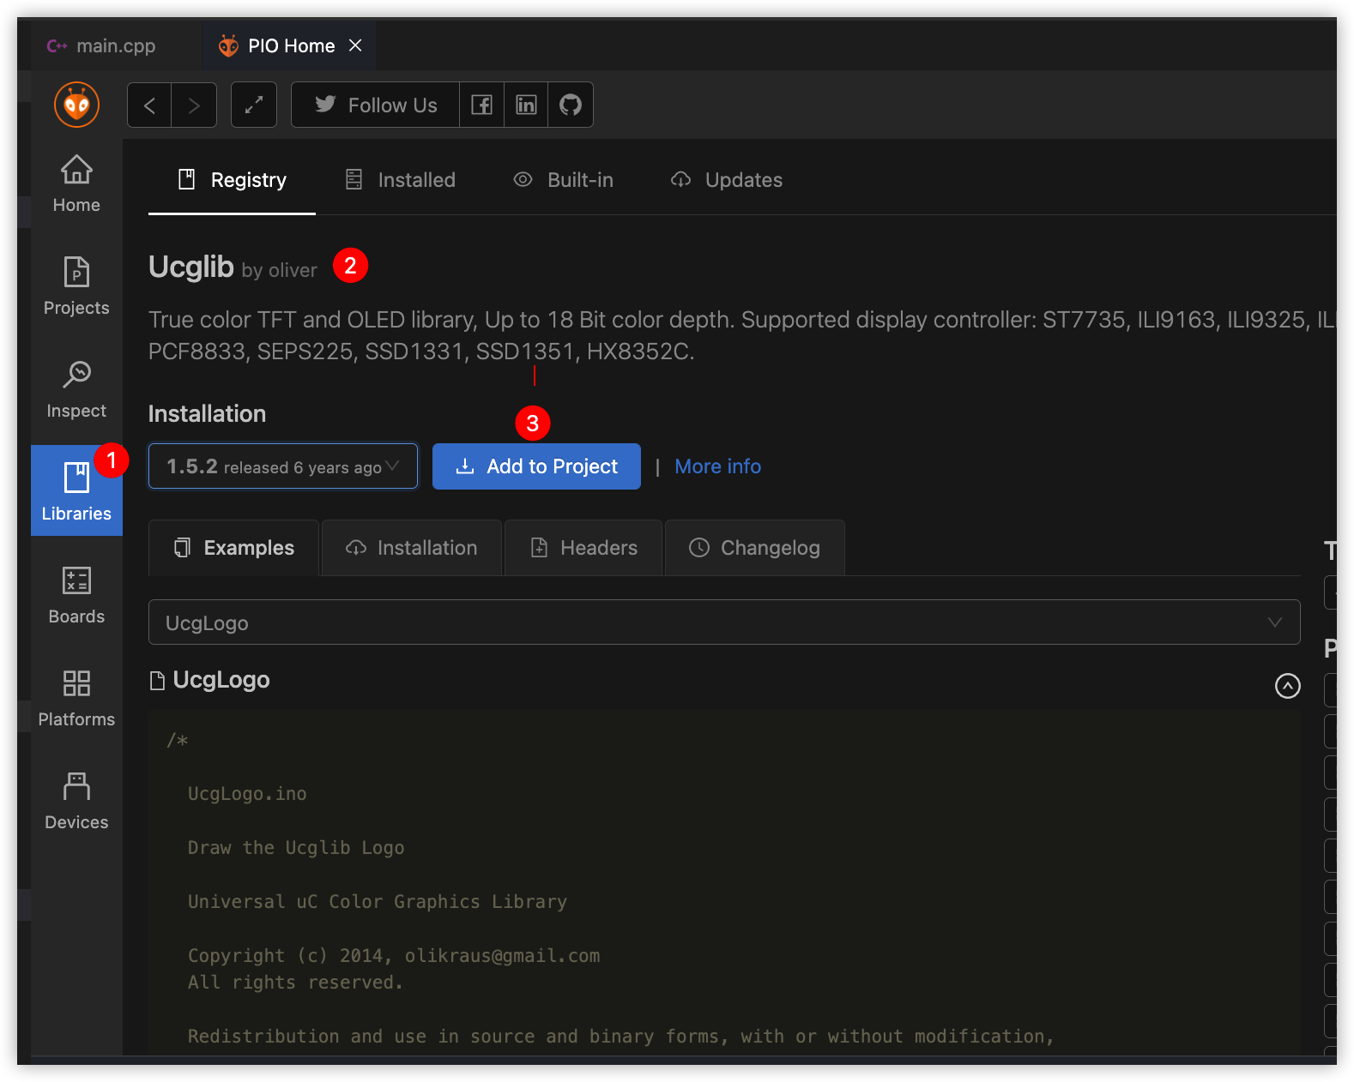Open Devices in the sidebar
This screenshot has width=1354, height=1082.
tap(76, 801)
